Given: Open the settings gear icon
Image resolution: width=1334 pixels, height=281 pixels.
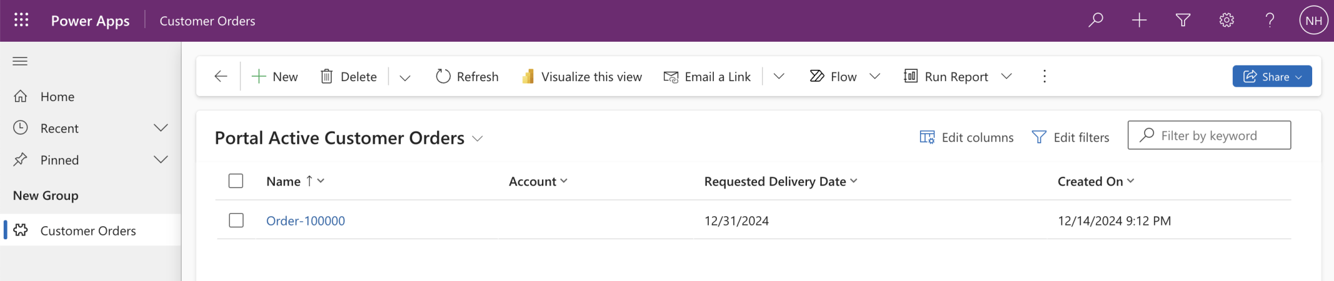Looking at the screenshot, I should pyautogui.click(x=1227, y=21).
